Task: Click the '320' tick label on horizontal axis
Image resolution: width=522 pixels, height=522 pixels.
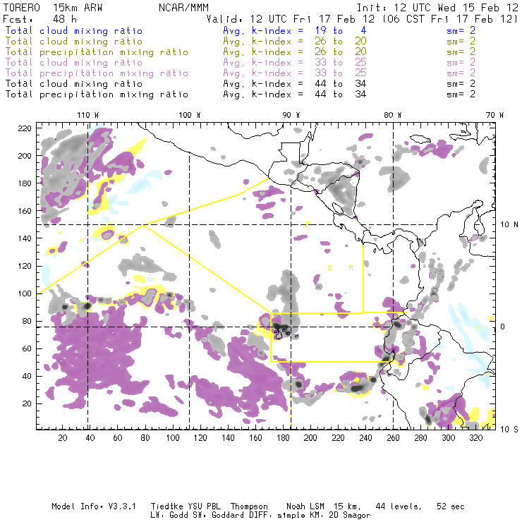Action: [475, 438]
